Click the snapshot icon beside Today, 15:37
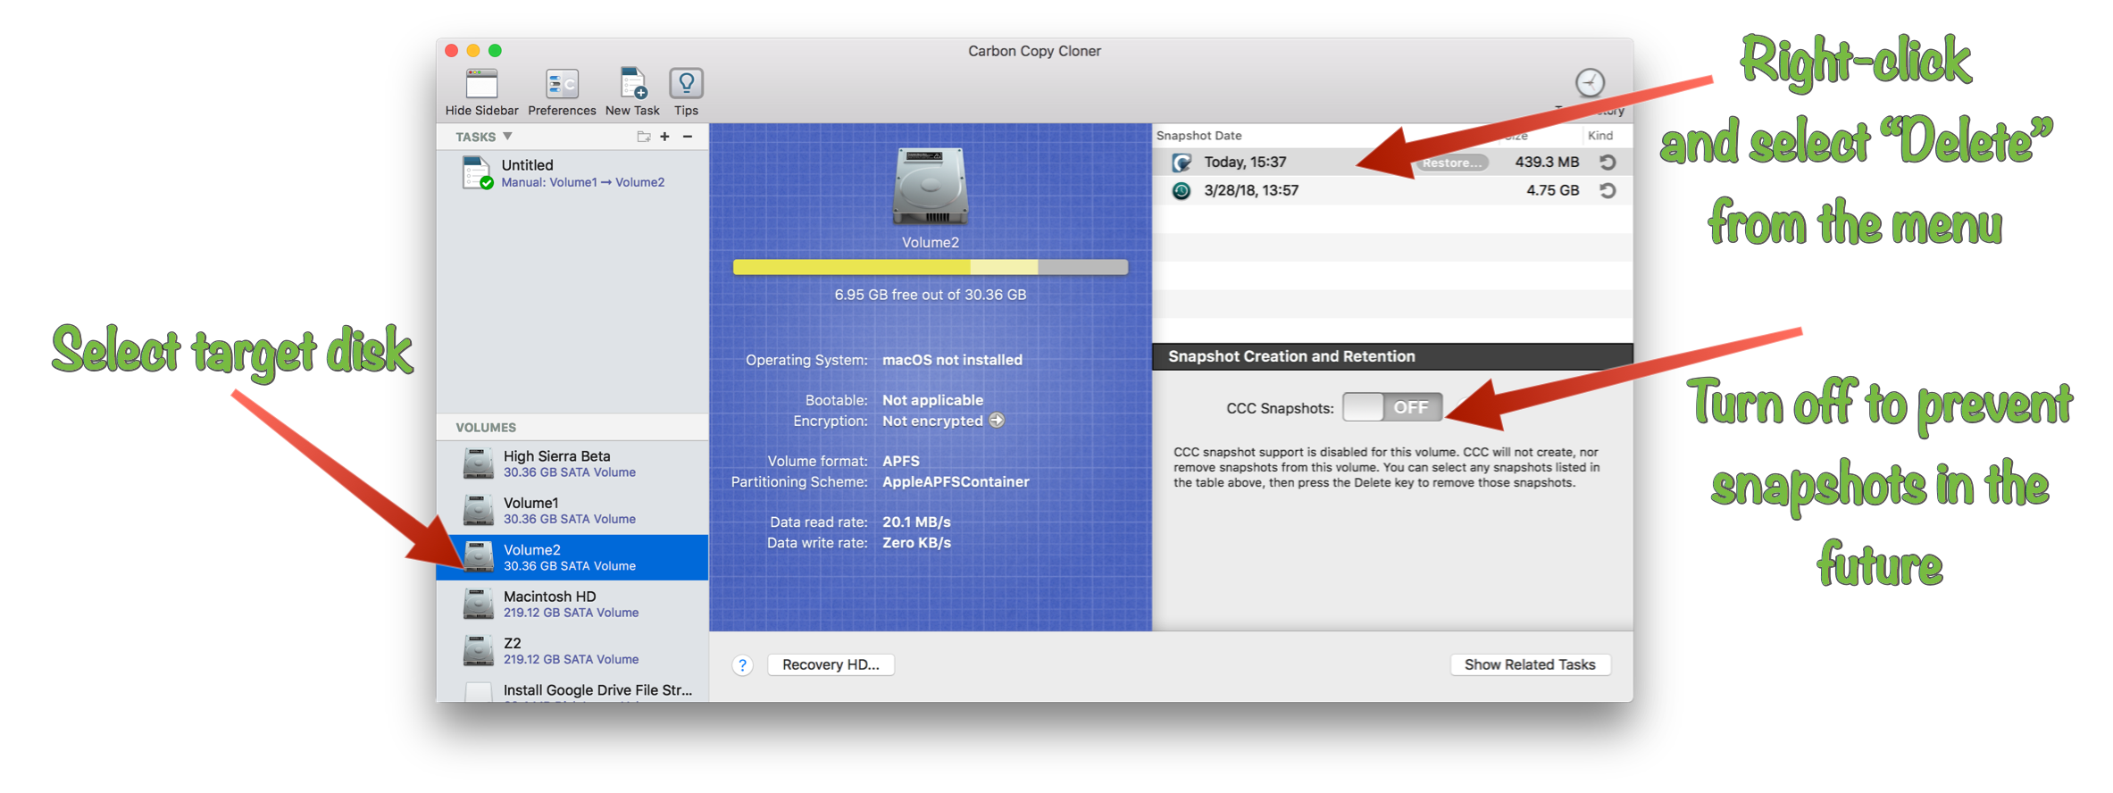2113x793 pixels. 1182,163
